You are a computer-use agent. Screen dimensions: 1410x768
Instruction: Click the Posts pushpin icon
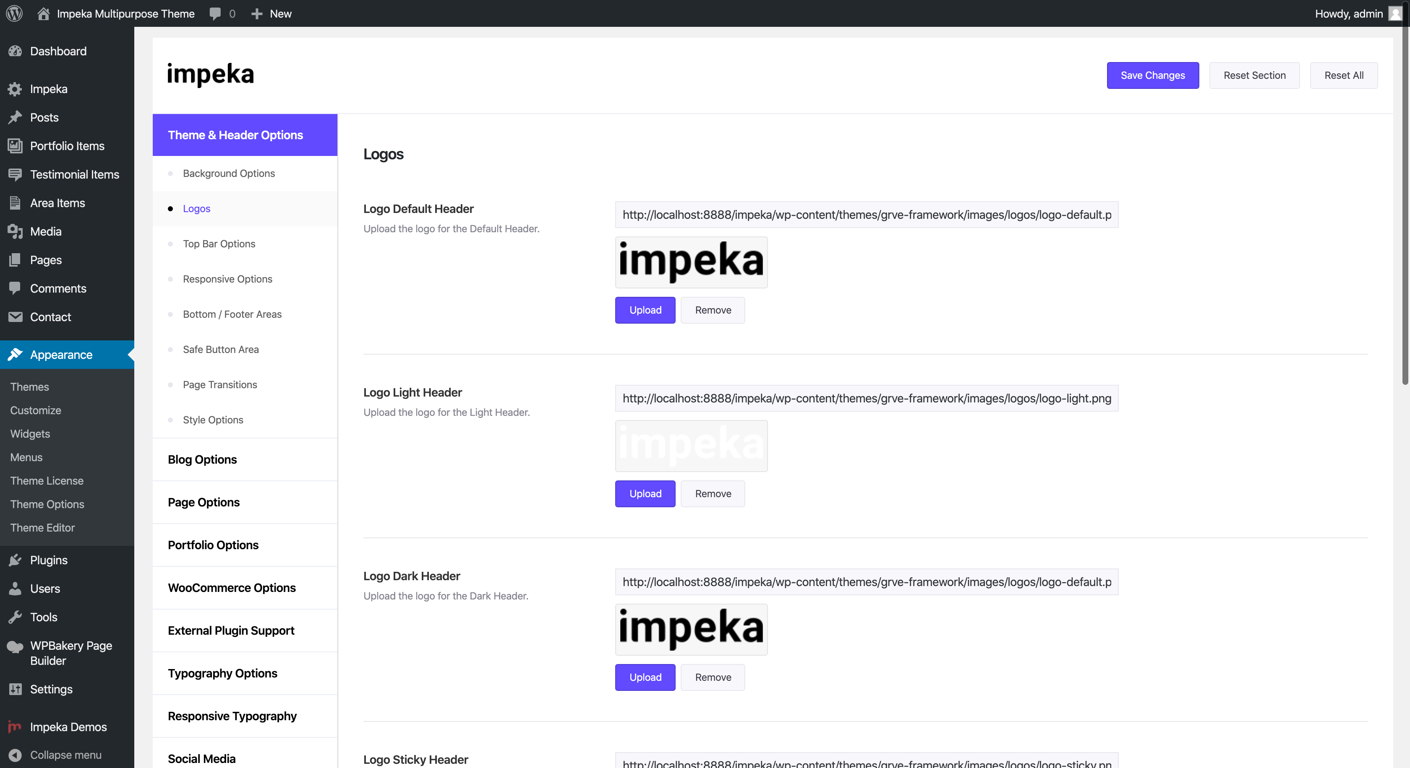click(x=16, y=117)
